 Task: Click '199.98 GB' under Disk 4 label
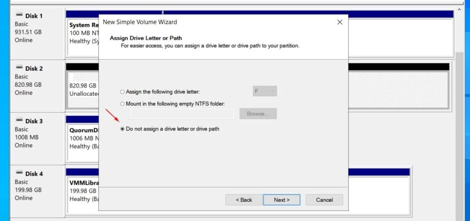28,190
